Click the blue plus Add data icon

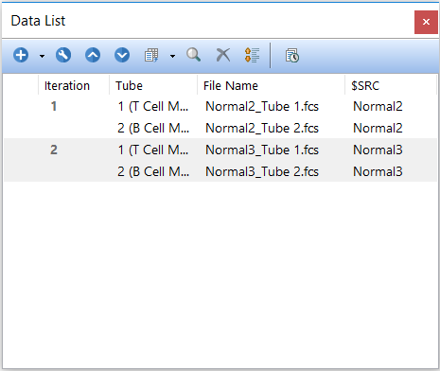click(x=21, y=55)
